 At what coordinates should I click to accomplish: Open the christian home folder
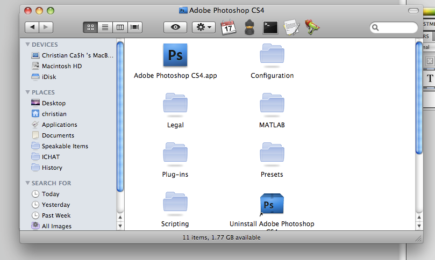point(49,114)
